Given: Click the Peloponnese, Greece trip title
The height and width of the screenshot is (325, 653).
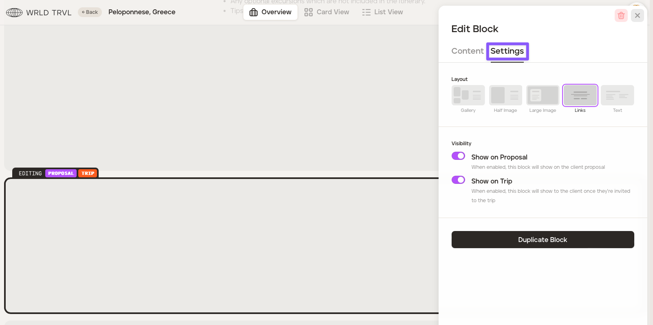Looking at the screenshot, I should pyautogui.click(x=142, y=12).
